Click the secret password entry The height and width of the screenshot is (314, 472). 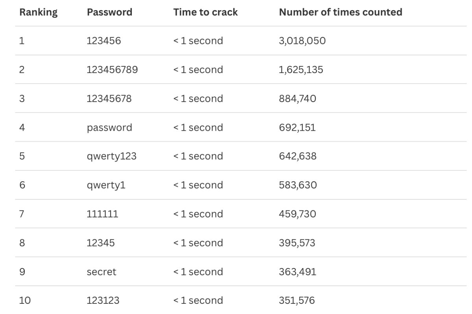101,272
